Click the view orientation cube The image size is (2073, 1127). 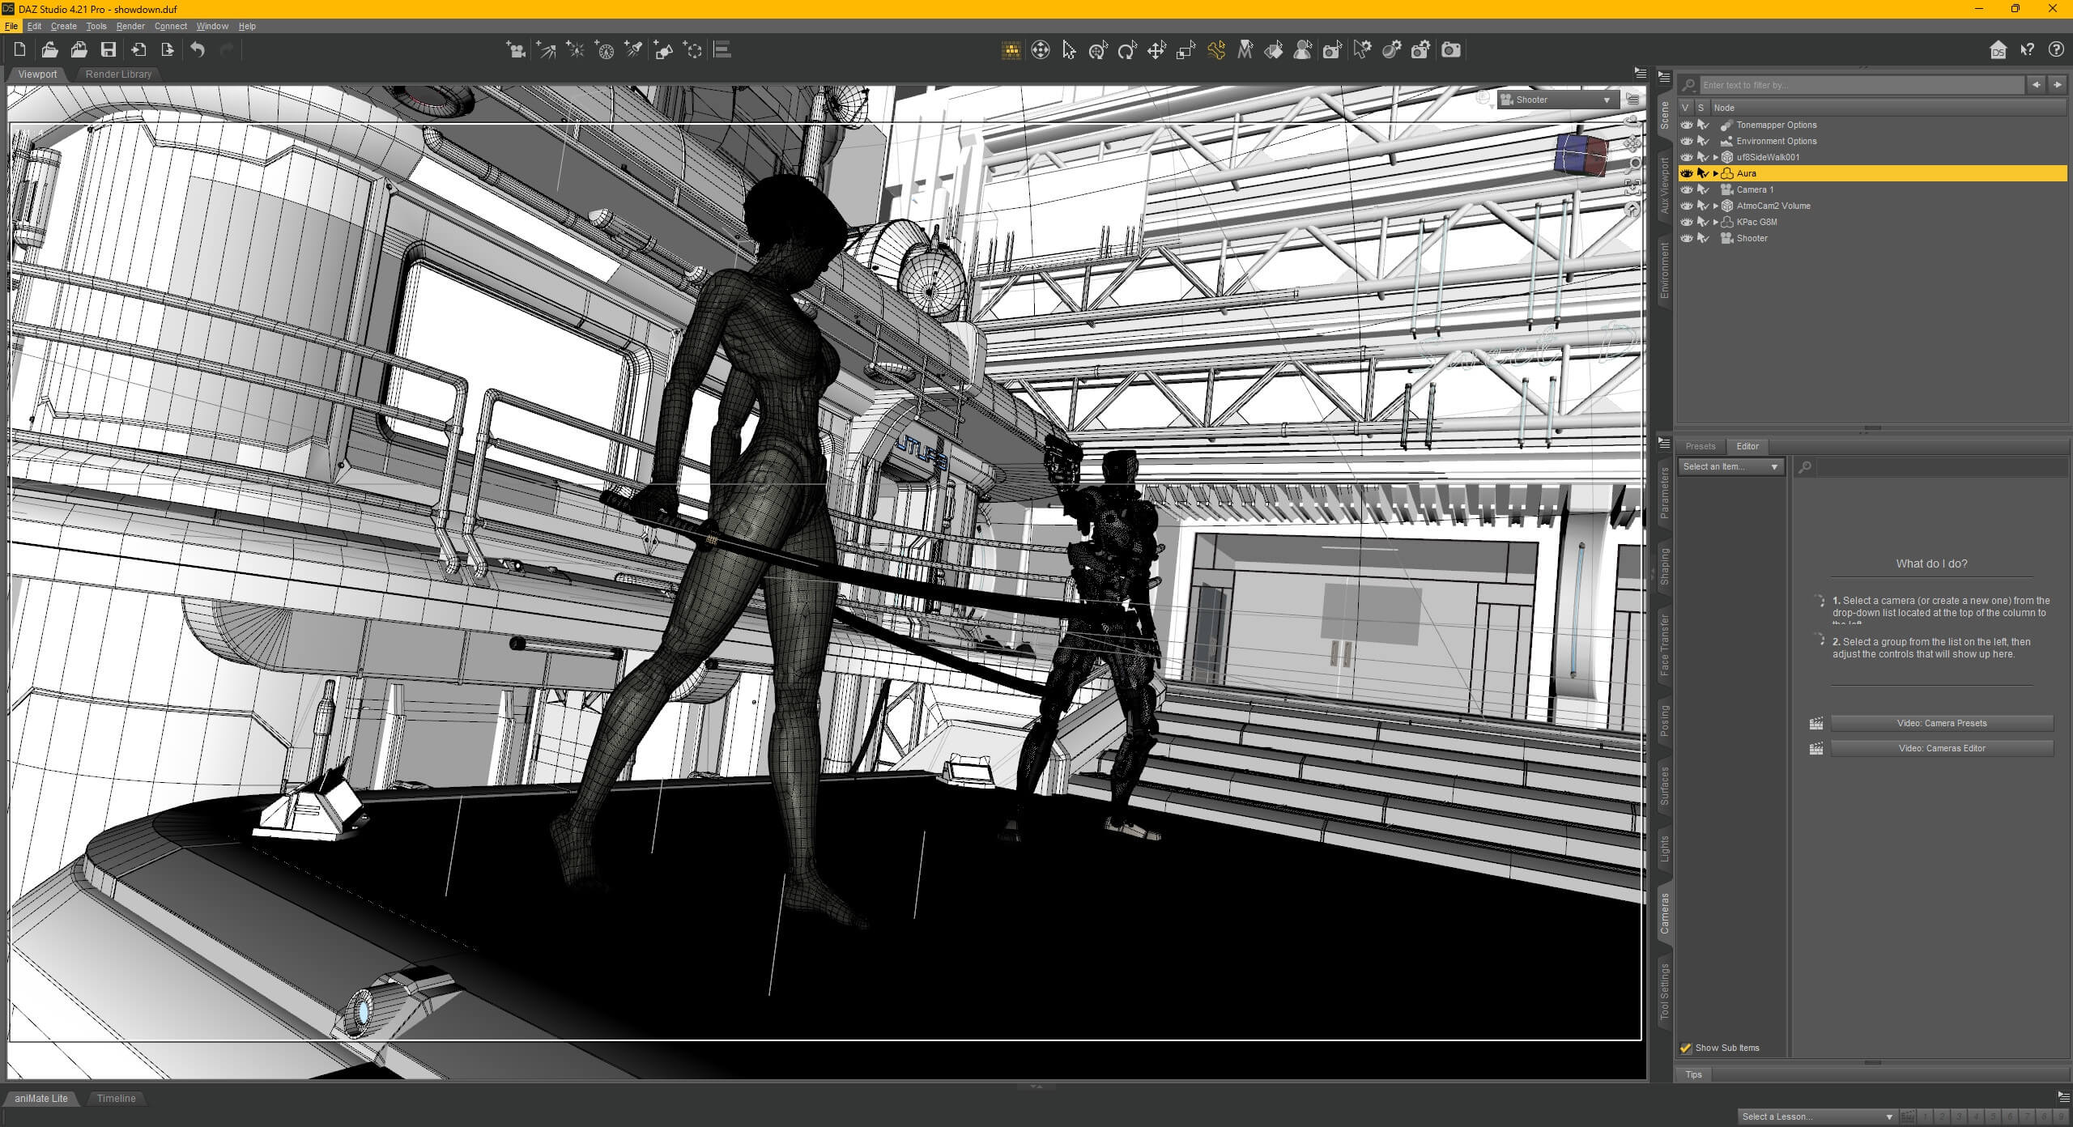point(1580,154)
